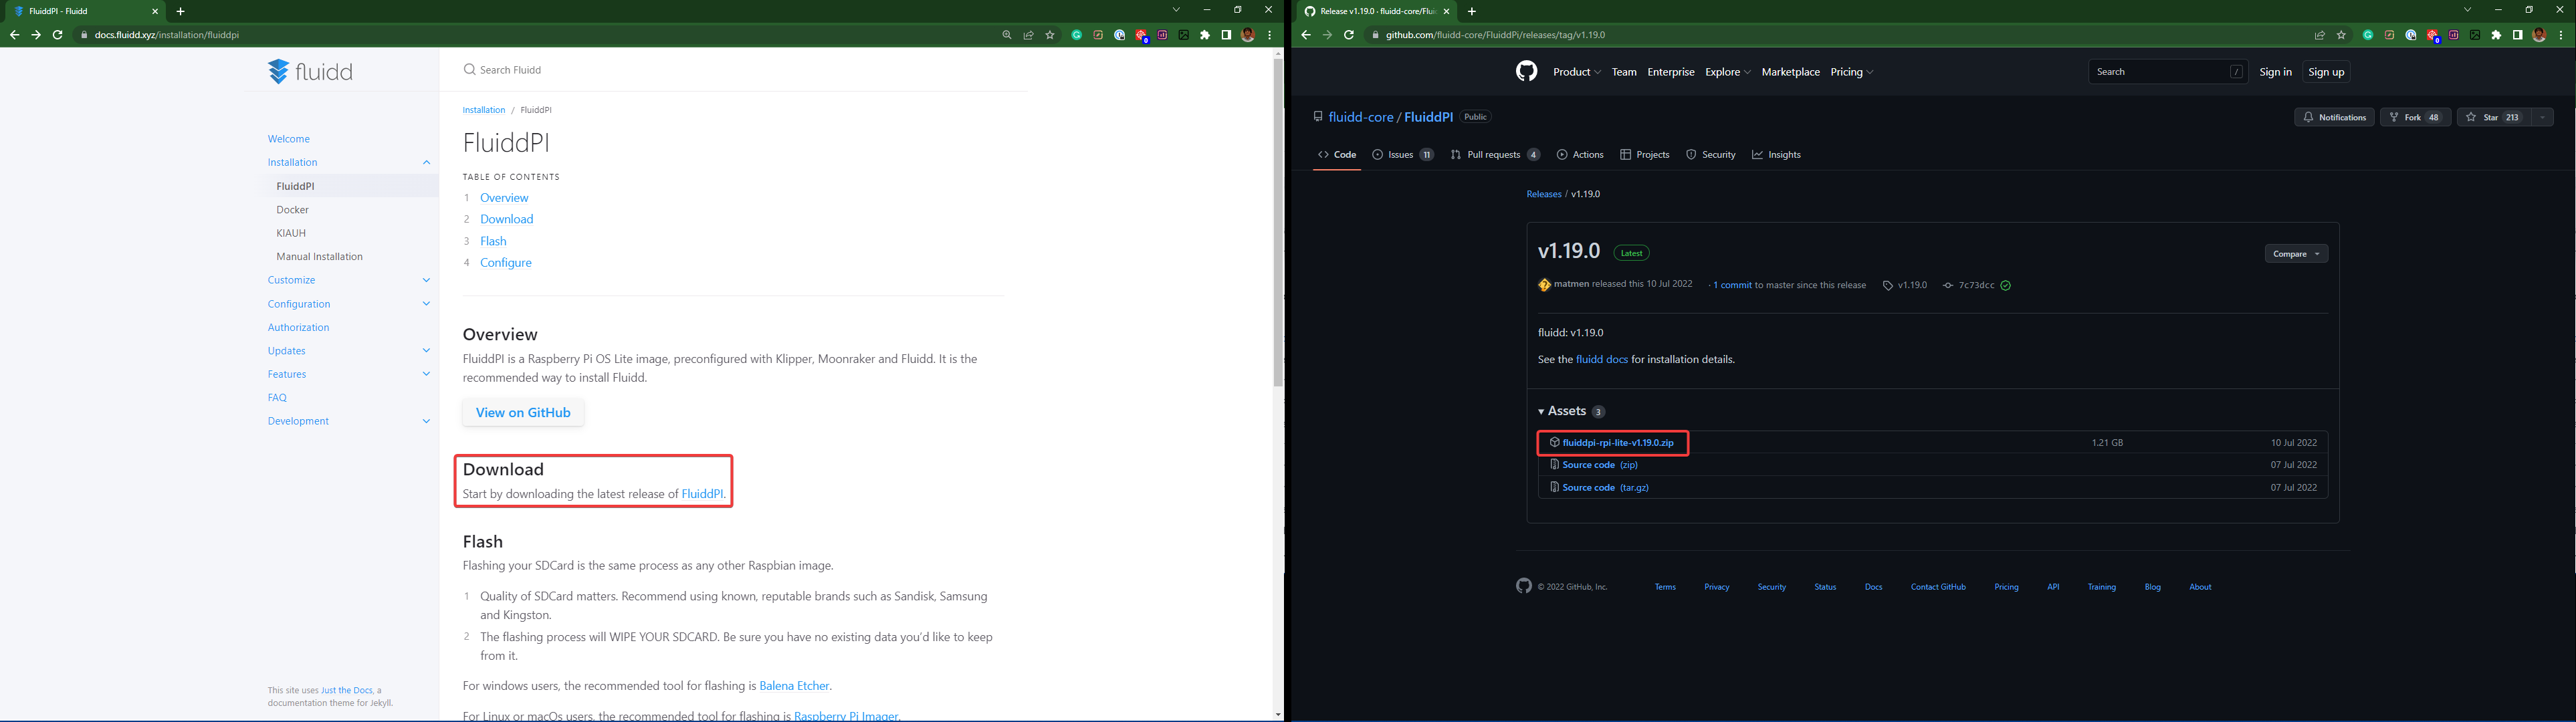Click Sign up on GitHub
Image resolution: width=2576 pixels, height=722 pixels.
tap(2326, 72)
